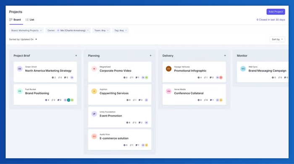Click task count icon on Brand Messaging Campaign
The image size is (294, 164).
pyautogui.click(x=273, y=77)
